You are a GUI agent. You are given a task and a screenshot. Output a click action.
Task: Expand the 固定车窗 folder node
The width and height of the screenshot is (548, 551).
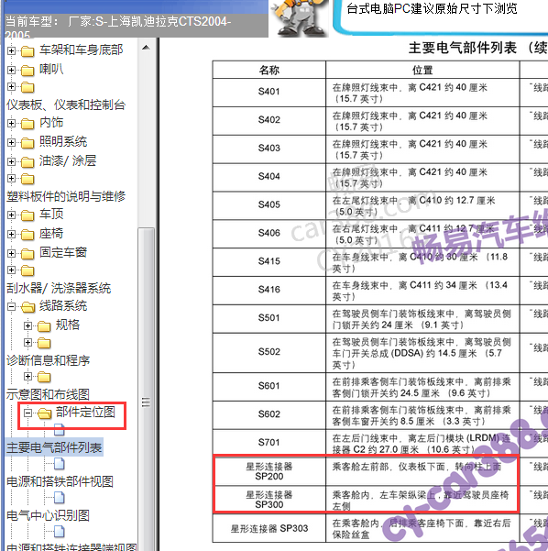11,253
